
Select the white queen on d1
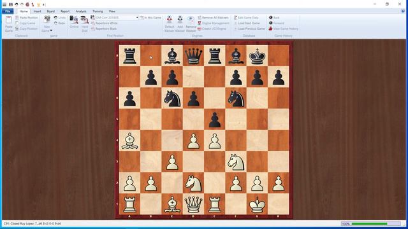point(193,204)
